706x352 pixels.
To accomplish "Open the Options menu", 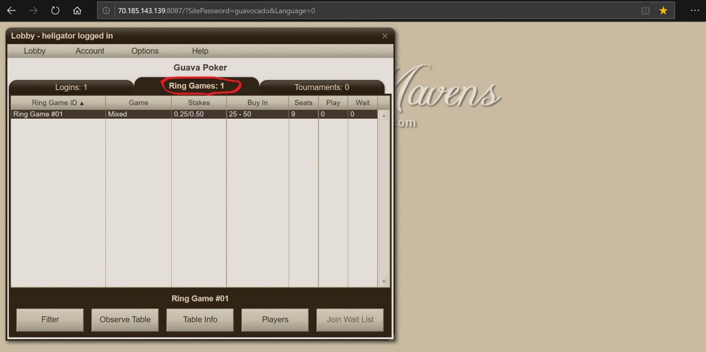I will (145, 51).
